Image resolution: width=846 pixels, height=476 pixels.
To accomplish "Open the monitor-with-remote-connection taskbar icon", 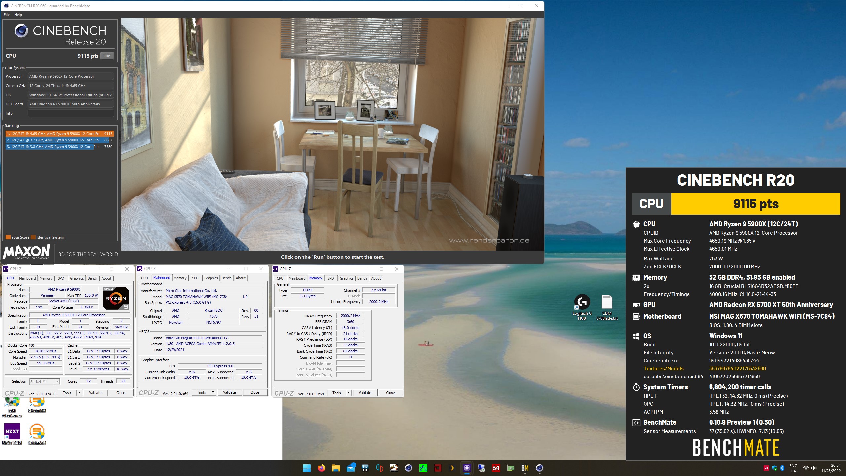I will point(481,468).
